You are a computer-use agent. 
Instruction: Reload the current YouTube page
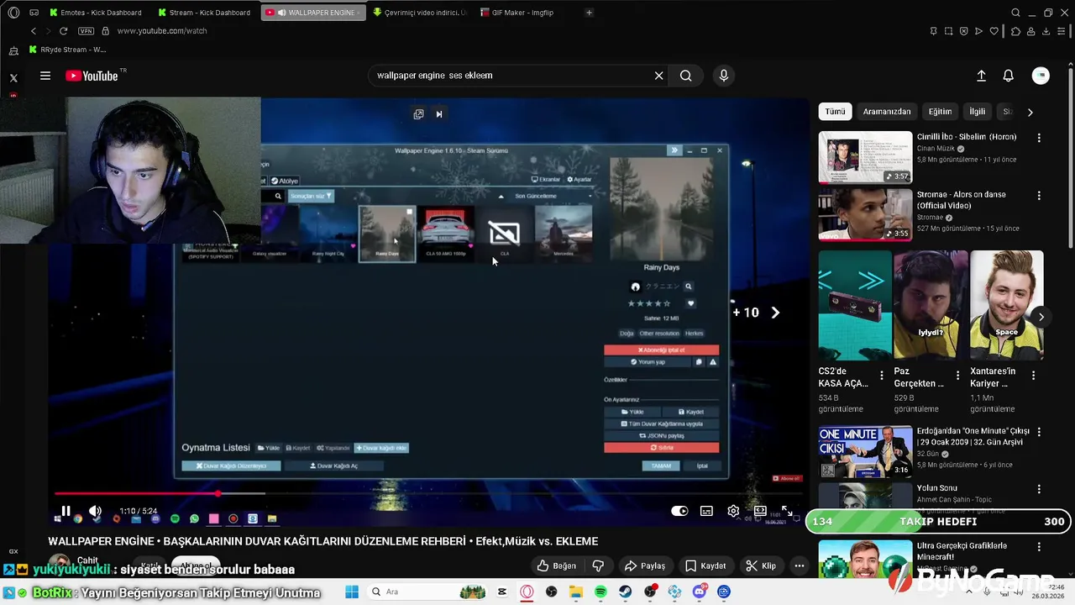[x=63, y=31]
